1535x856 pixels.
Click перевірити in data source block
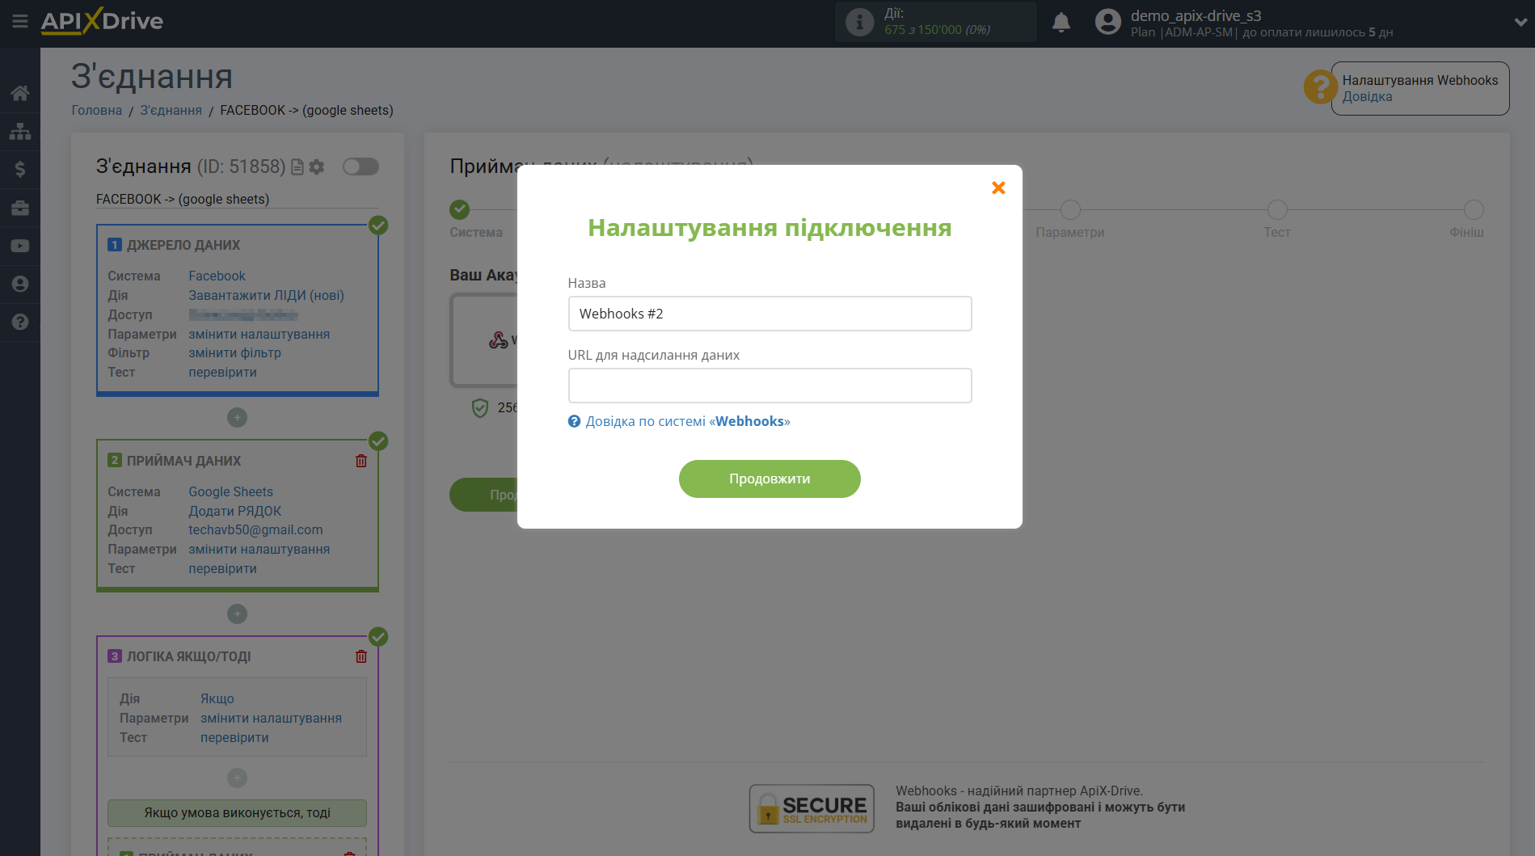coord(222,372)
